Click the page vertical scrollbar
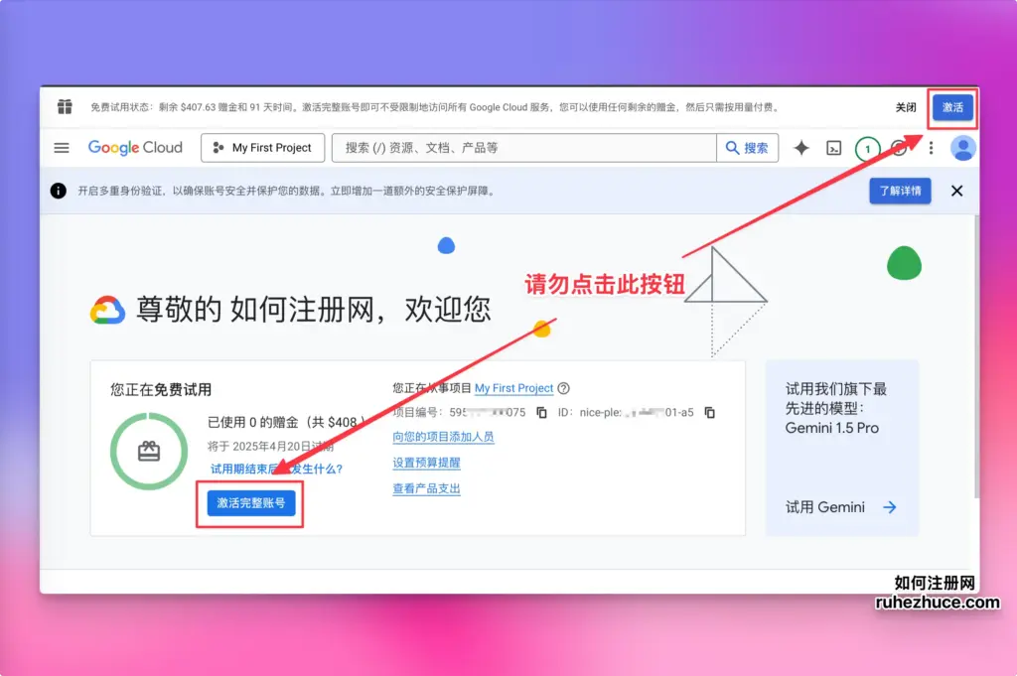1017x676 pixels. click(976, 356)
